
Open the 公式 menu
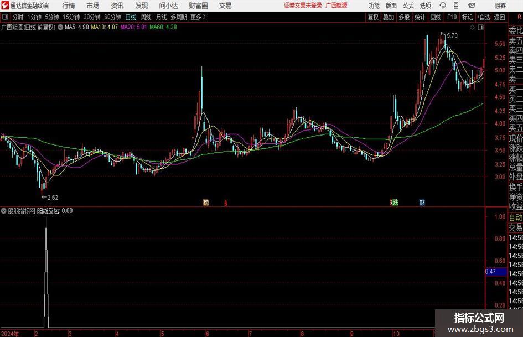(x=408, y=6)
